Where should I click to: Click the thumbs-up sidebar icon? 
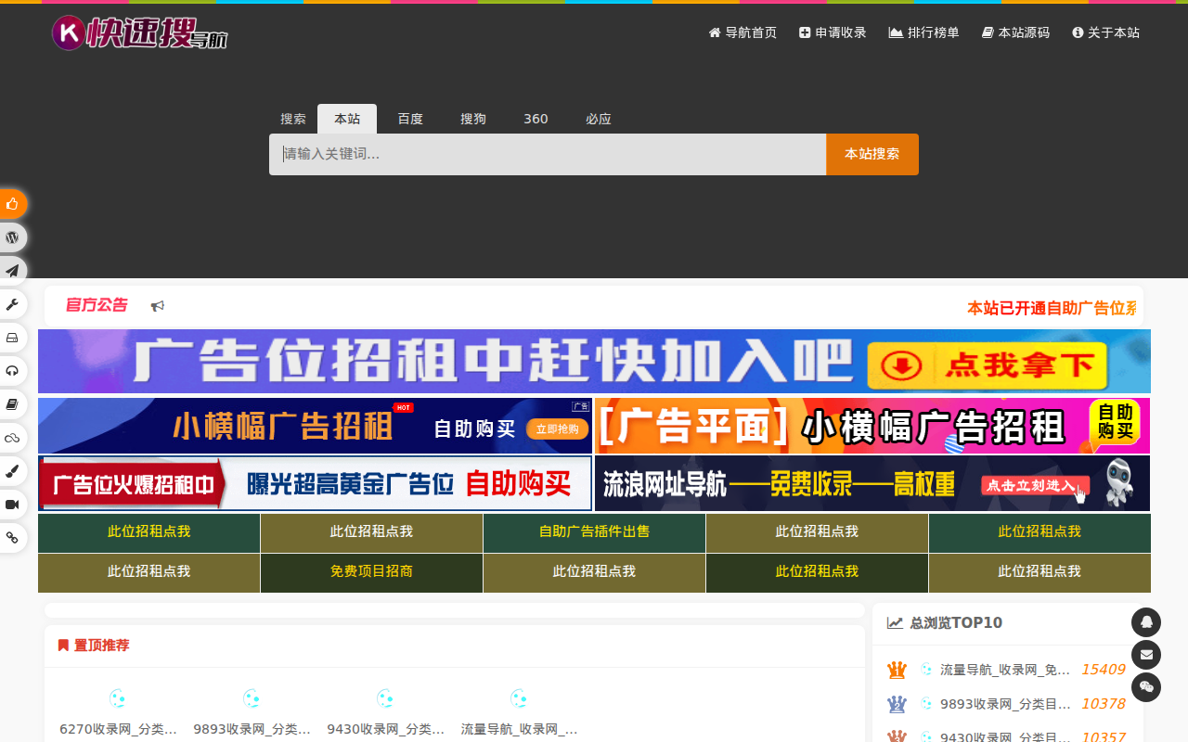click(12, 204)
